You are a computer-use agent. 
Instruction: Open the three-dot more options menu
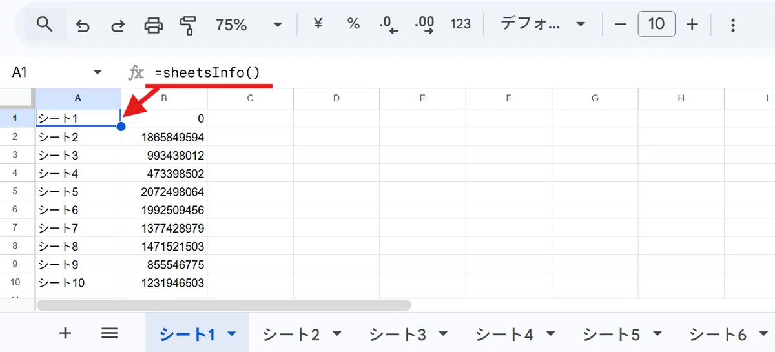pos(732,25)
